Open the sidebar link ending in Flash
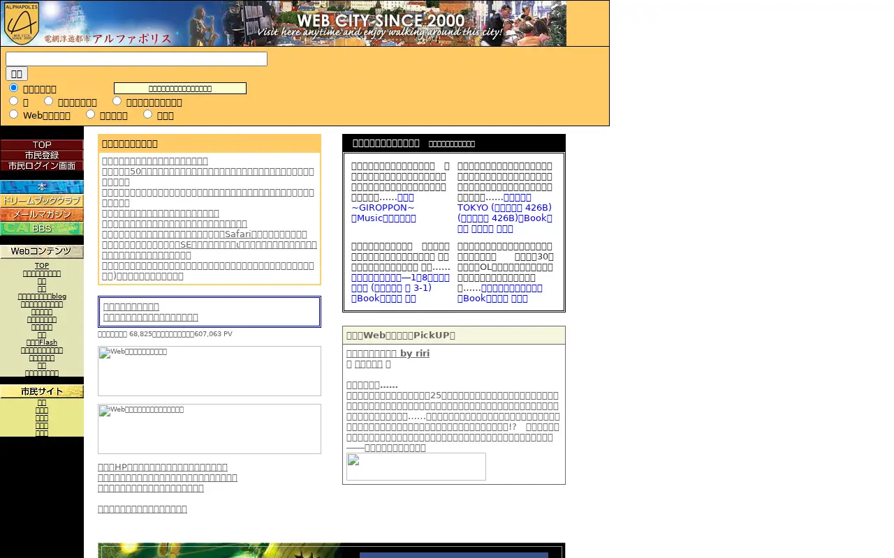 (x=42, y=342)
